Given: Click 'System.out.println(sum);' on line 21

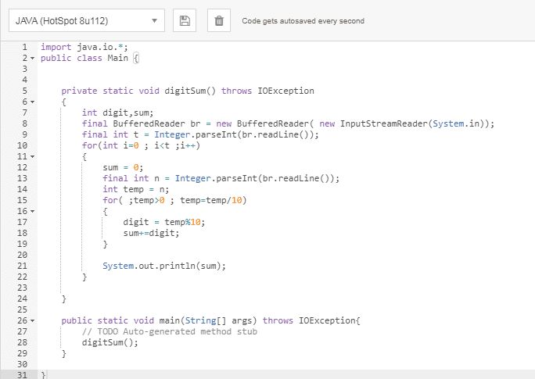Looking at the screenshot, I should tap(164, 266).
